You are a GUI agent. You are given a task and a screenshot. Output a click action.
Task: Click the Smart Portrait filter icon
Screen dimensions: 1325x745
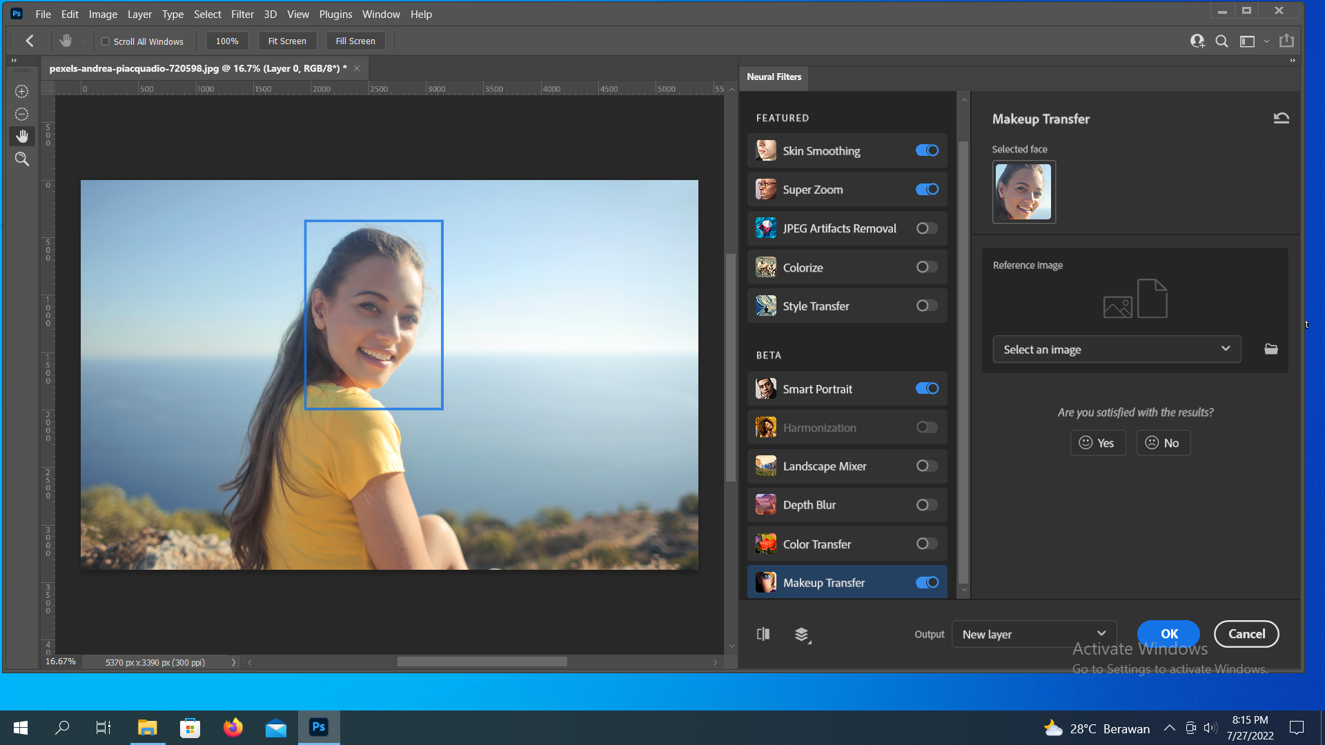click(x=766, y=388)
